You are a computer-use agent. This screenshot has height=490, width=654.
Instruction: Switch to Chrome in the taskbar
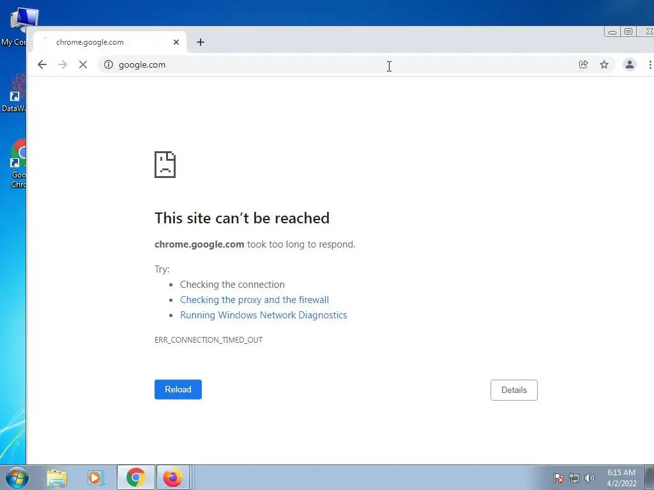136,477
